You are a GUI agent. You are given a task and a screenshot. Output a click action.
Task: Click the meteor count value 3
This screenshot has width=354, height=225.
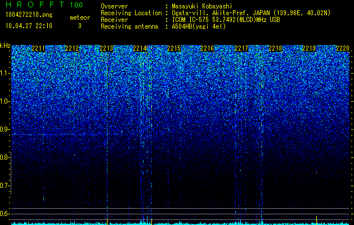[80, 26]
